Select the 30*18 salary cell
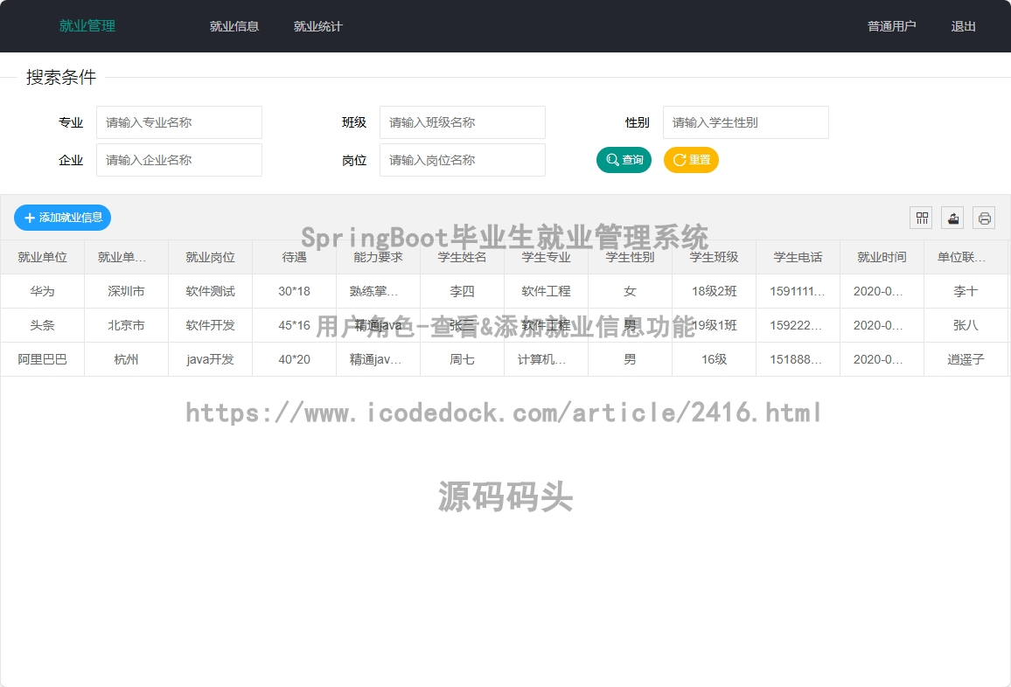The image size is (1011, 687). (x=294, y=291)
